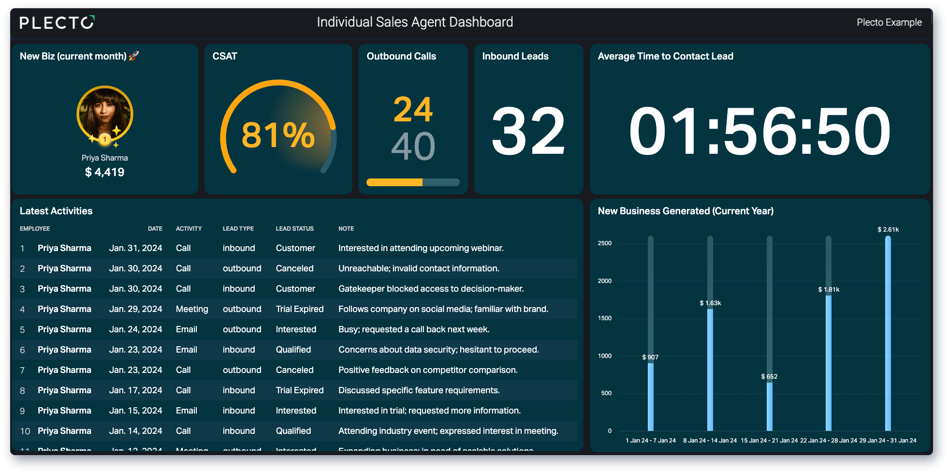
Task: Click the gold rank badge on avatar
Action: (x=105, y=140)
